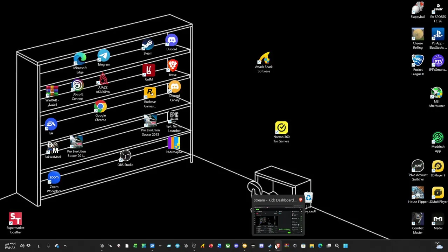Open the Wi-Fi network tray icon
The image size is (448, 252).
pos(29,246)
